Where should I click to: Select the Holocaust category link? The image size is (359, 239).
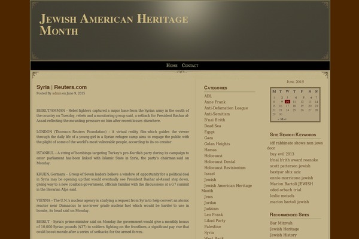pyautogui.click(x=213, y=156)
